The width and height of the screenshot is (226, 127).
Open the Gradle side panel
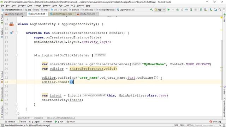(x=225, y=18)
